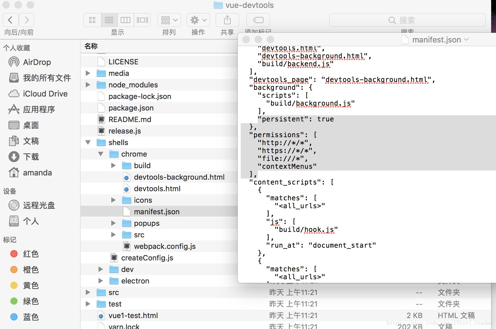This screenshot has width=496, height=329.
Task: Click the "persistent": true line in editor
Action: [296, 119]
